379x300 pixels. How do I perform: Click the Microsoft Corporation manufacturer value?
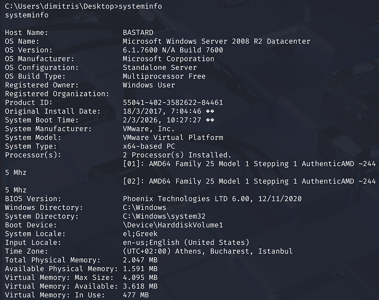[x=168, y=59]
